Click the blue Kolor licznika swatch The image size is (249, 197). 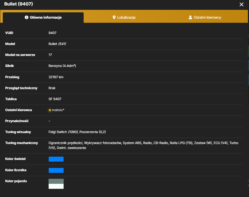[56, 170]
